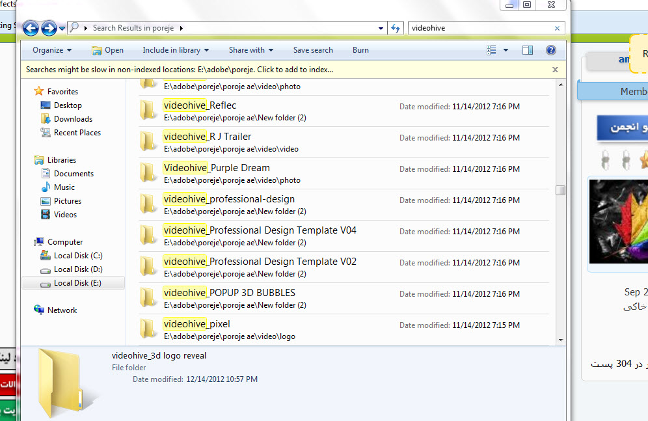Open the view options dropdown arrow
648x421 pixels.
click(x=506, y=50)
